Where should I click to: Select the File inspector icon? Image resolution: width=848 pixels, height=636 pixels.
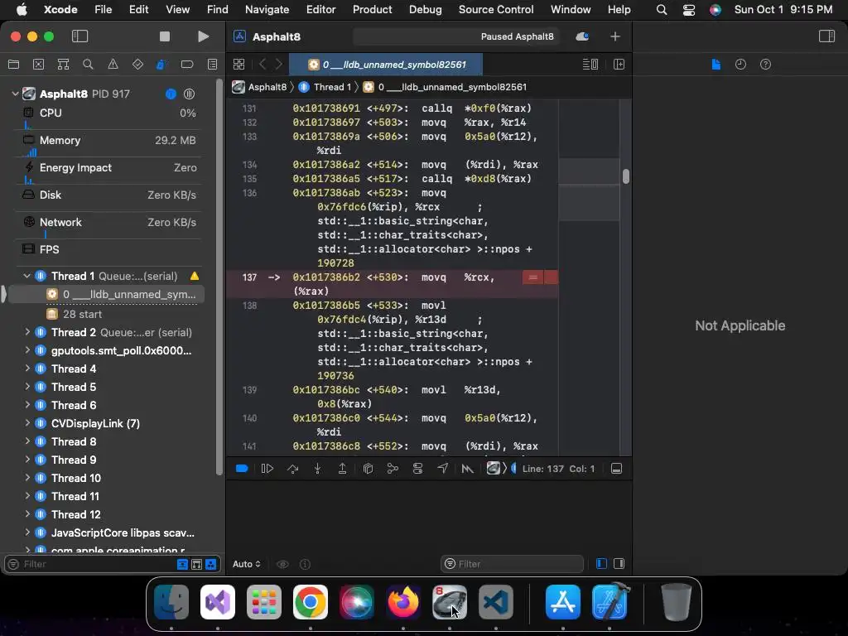pos(716,65)
